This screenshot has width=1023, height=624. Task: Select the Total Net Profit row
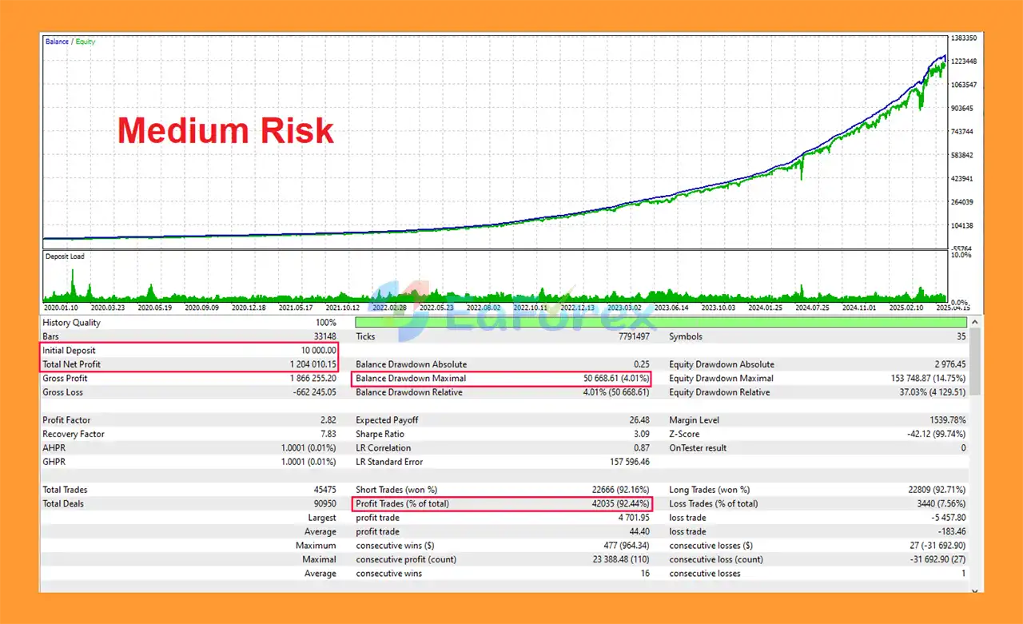coord(189,364)
